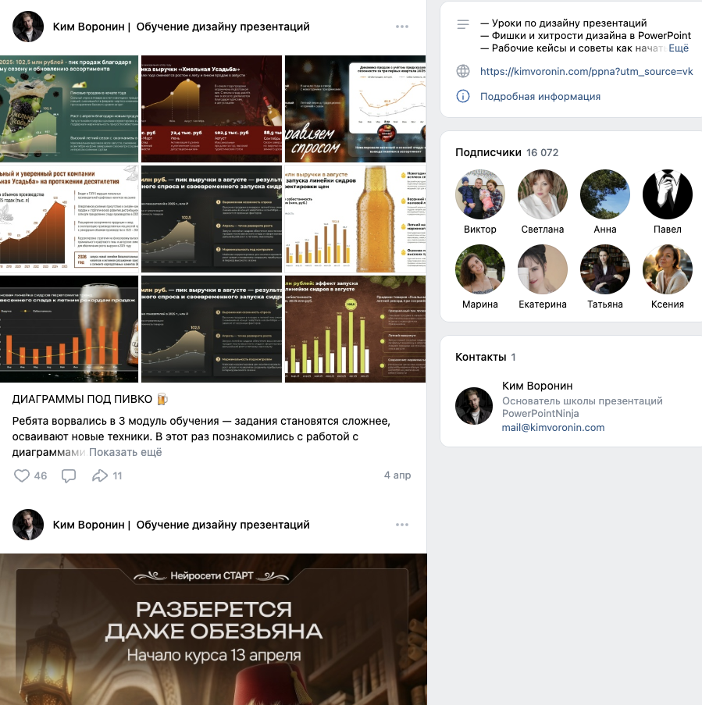Open subscriber Павел's profile avatar
This screenshot has height=705, width=702.
(x=668, y=194)
